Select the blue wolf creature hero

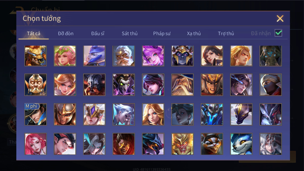point(241,144)
